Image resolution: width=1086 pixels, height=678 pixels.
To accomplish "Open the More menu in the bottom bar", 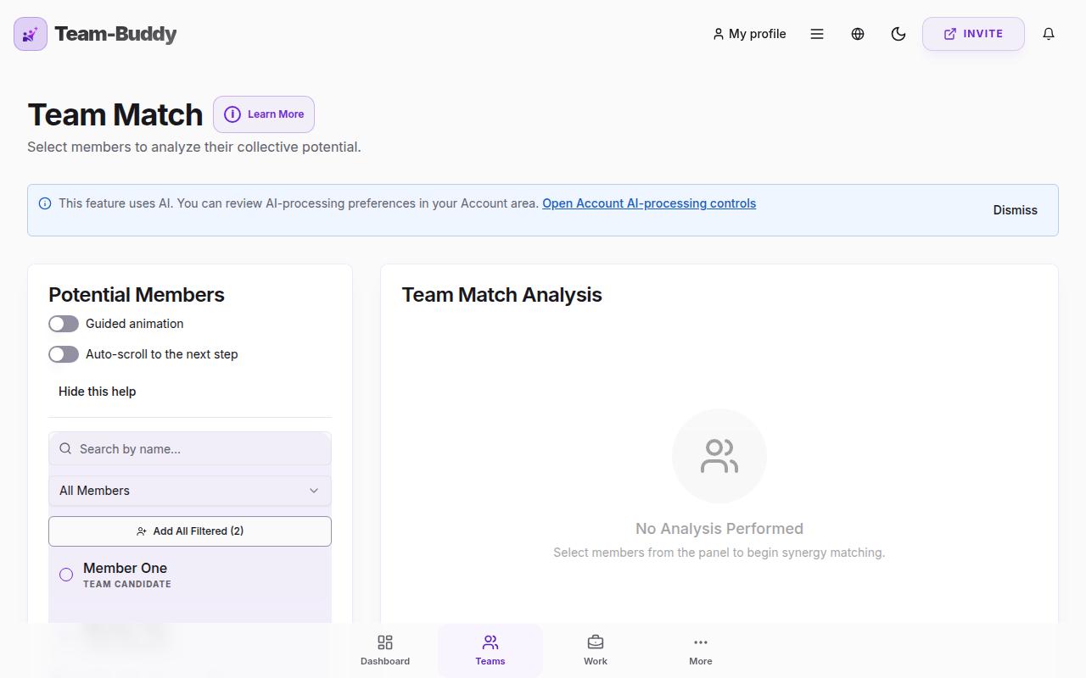I will point(701,650).
